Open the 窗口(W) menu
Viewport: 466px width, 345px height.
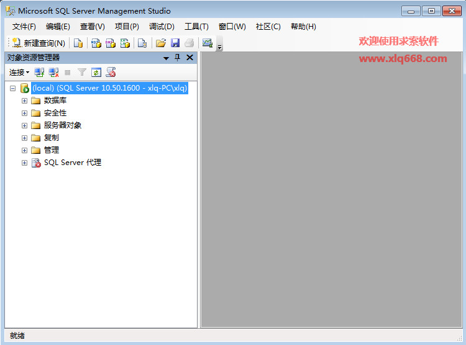(232, 27)
